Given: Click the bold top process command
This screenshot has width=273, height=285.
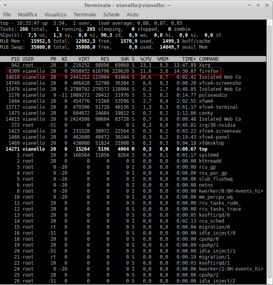Looking at the screenshot, I should (203, 149).
